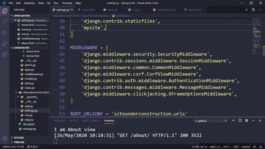The height and width of the screenshot is (149, 265).
Task: Open the Selection menu
Action: pyautogui.click(x=29, y=3)
